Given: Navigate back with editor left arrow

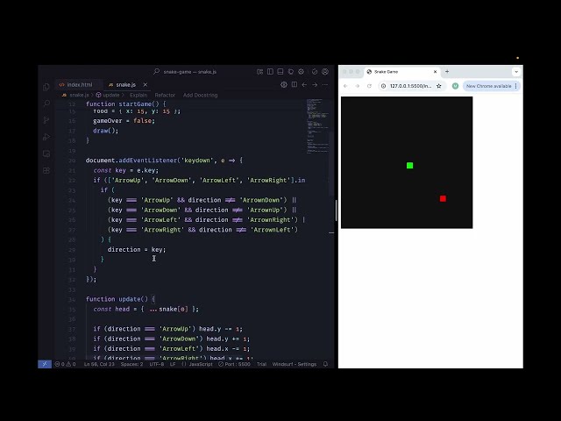Looking at the screenshot, I should click(304, 84).
